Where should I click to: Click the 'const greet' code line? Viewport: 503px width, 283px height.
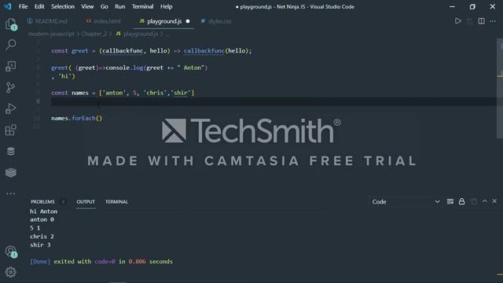152,50
